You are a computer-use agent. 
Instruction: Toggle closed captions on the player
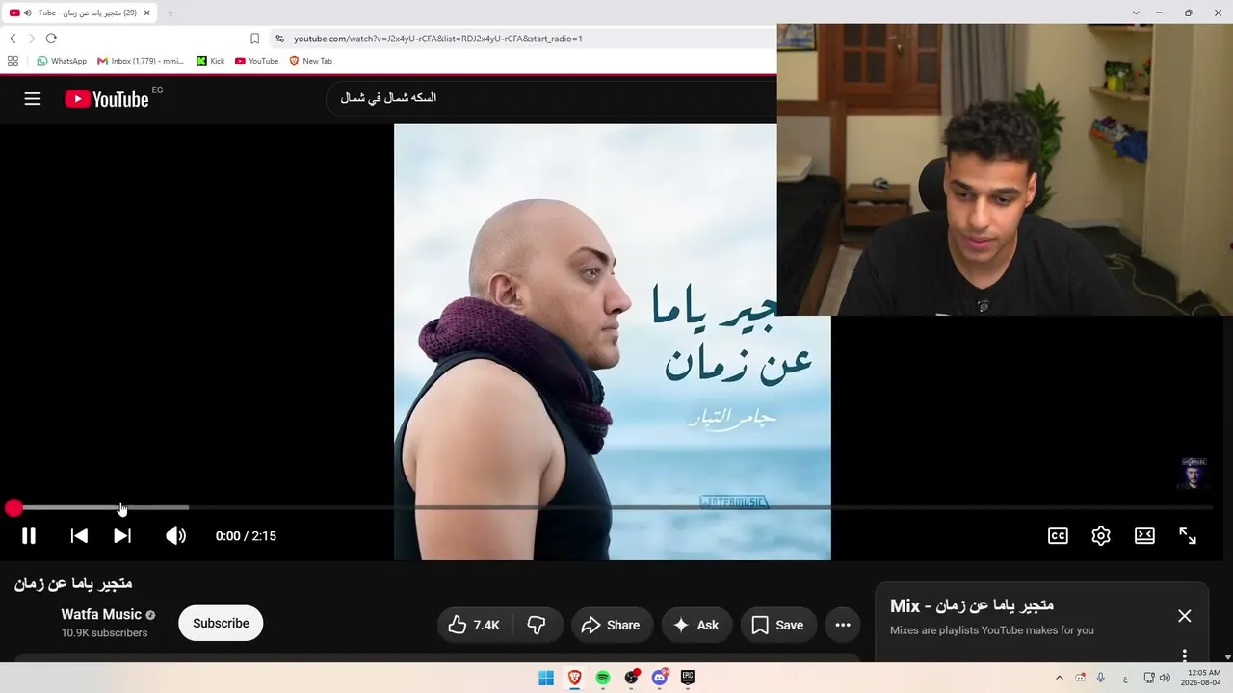point(1058,536)
